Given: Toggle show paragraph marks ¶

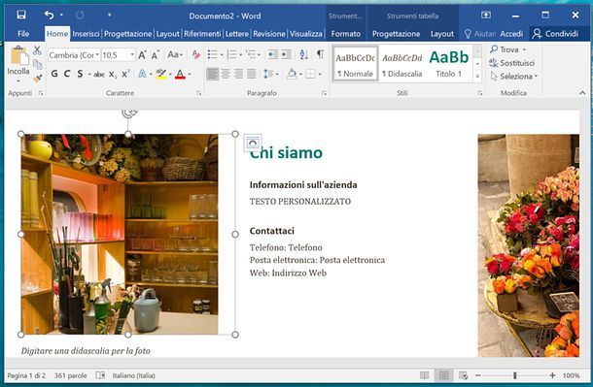Looking at the screenshot, I should 321,54.
